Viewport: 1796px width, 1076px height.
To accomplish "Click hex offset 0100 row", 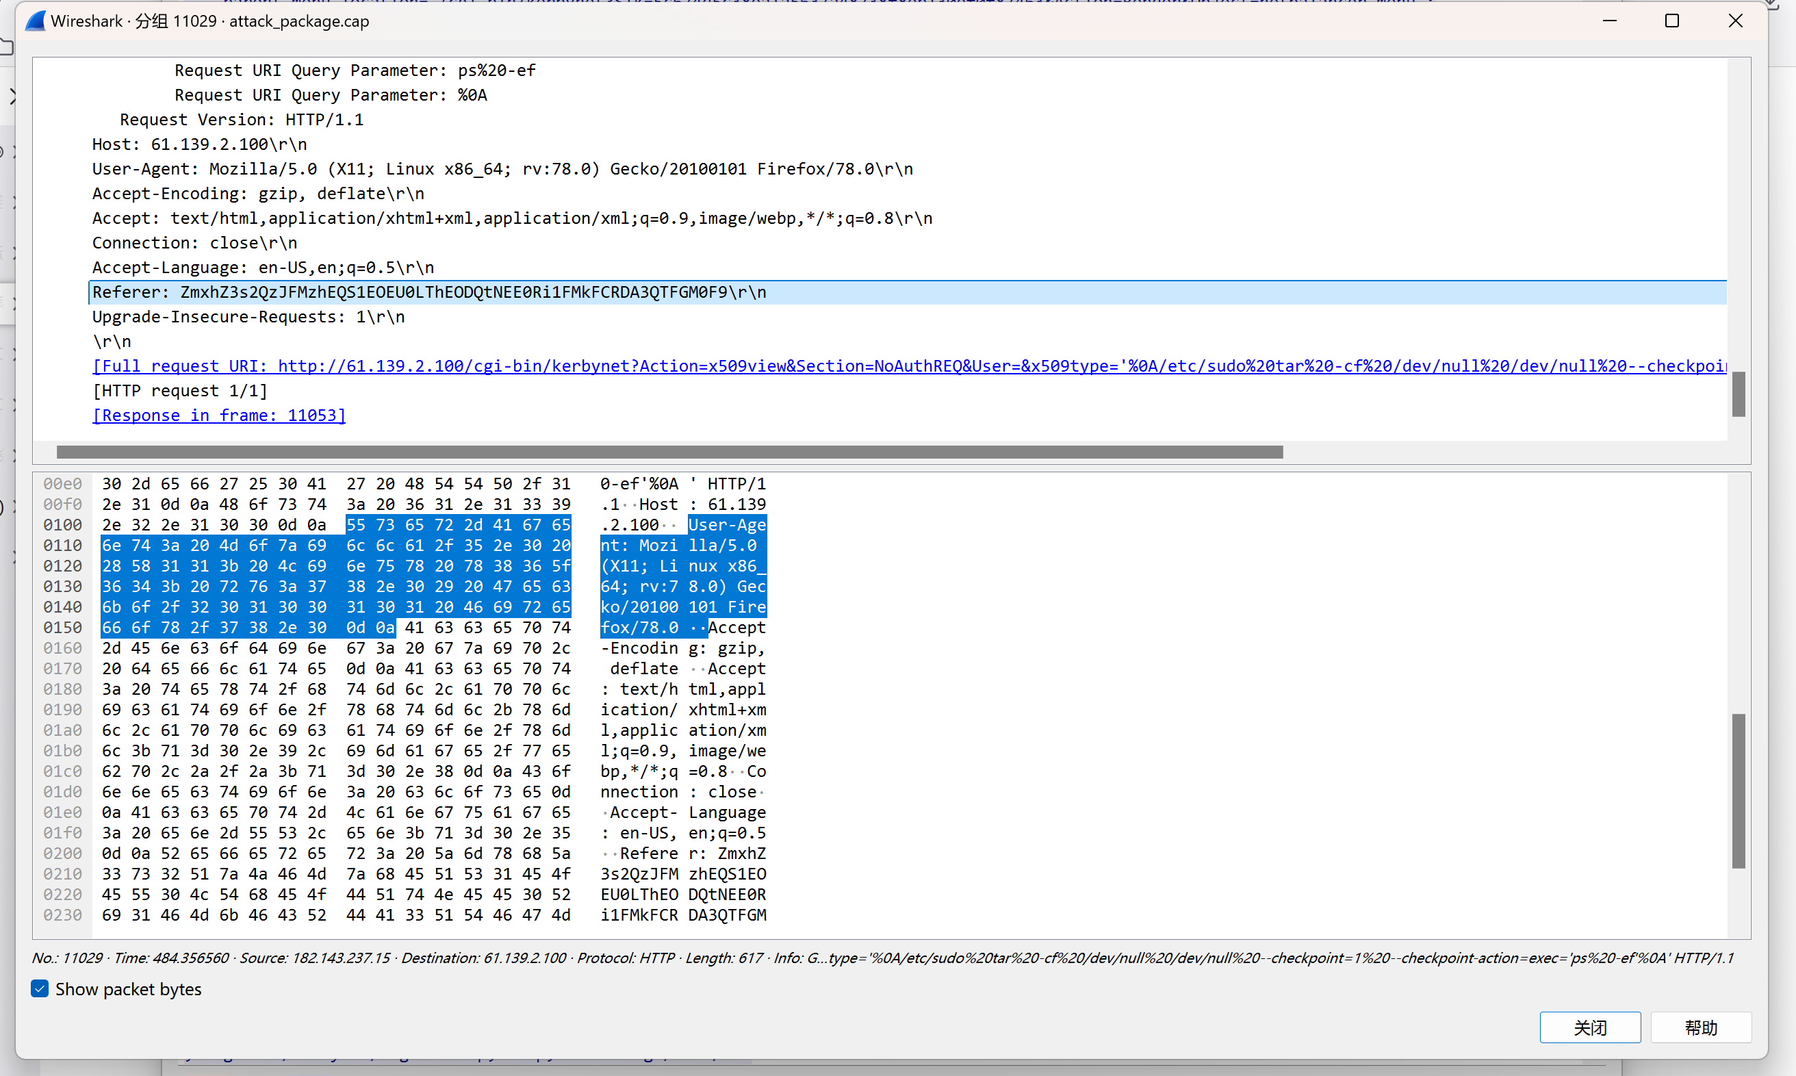I will [62, 524].
